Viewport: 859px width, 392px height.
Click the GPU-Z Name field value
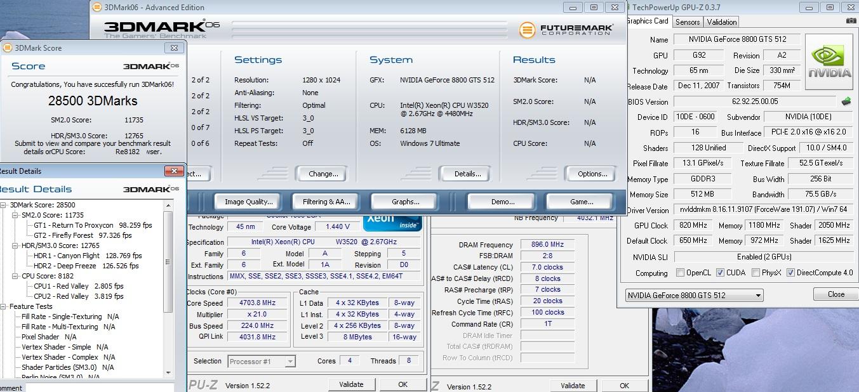click(736, 39)
